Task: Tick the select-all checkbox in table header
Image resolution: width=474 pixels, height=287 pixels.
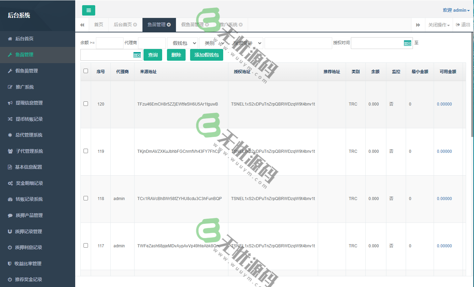Action: click(86, 71)
